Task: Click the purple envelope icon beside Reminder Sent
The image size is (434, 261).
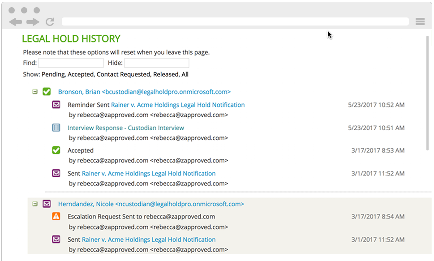Action: pos(56,104)
